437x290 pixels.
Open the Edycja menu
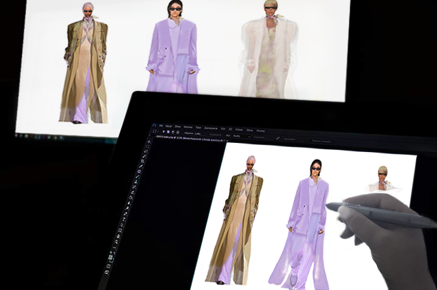click(169, 126)
